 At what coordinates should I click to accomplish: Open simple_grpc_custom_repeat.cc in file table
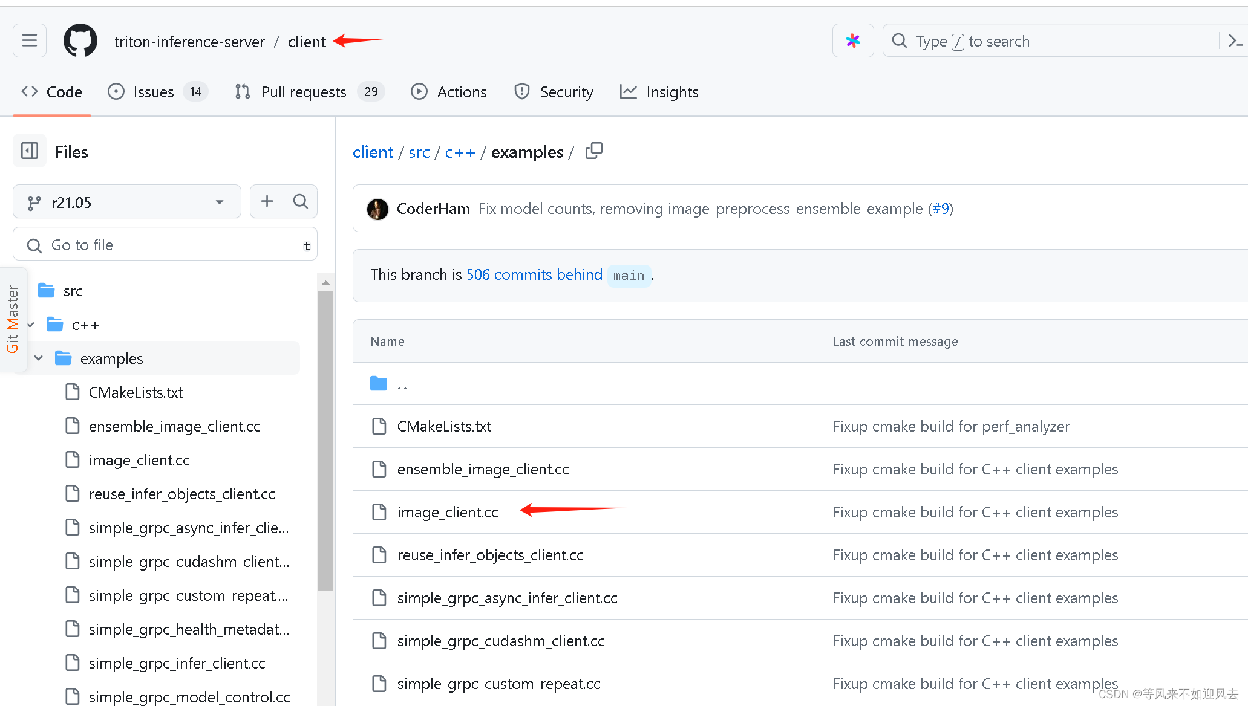pyautogui.click(x=499, y=684)
